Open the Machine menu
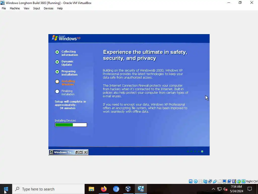258x194 pixels. (15, 8)
